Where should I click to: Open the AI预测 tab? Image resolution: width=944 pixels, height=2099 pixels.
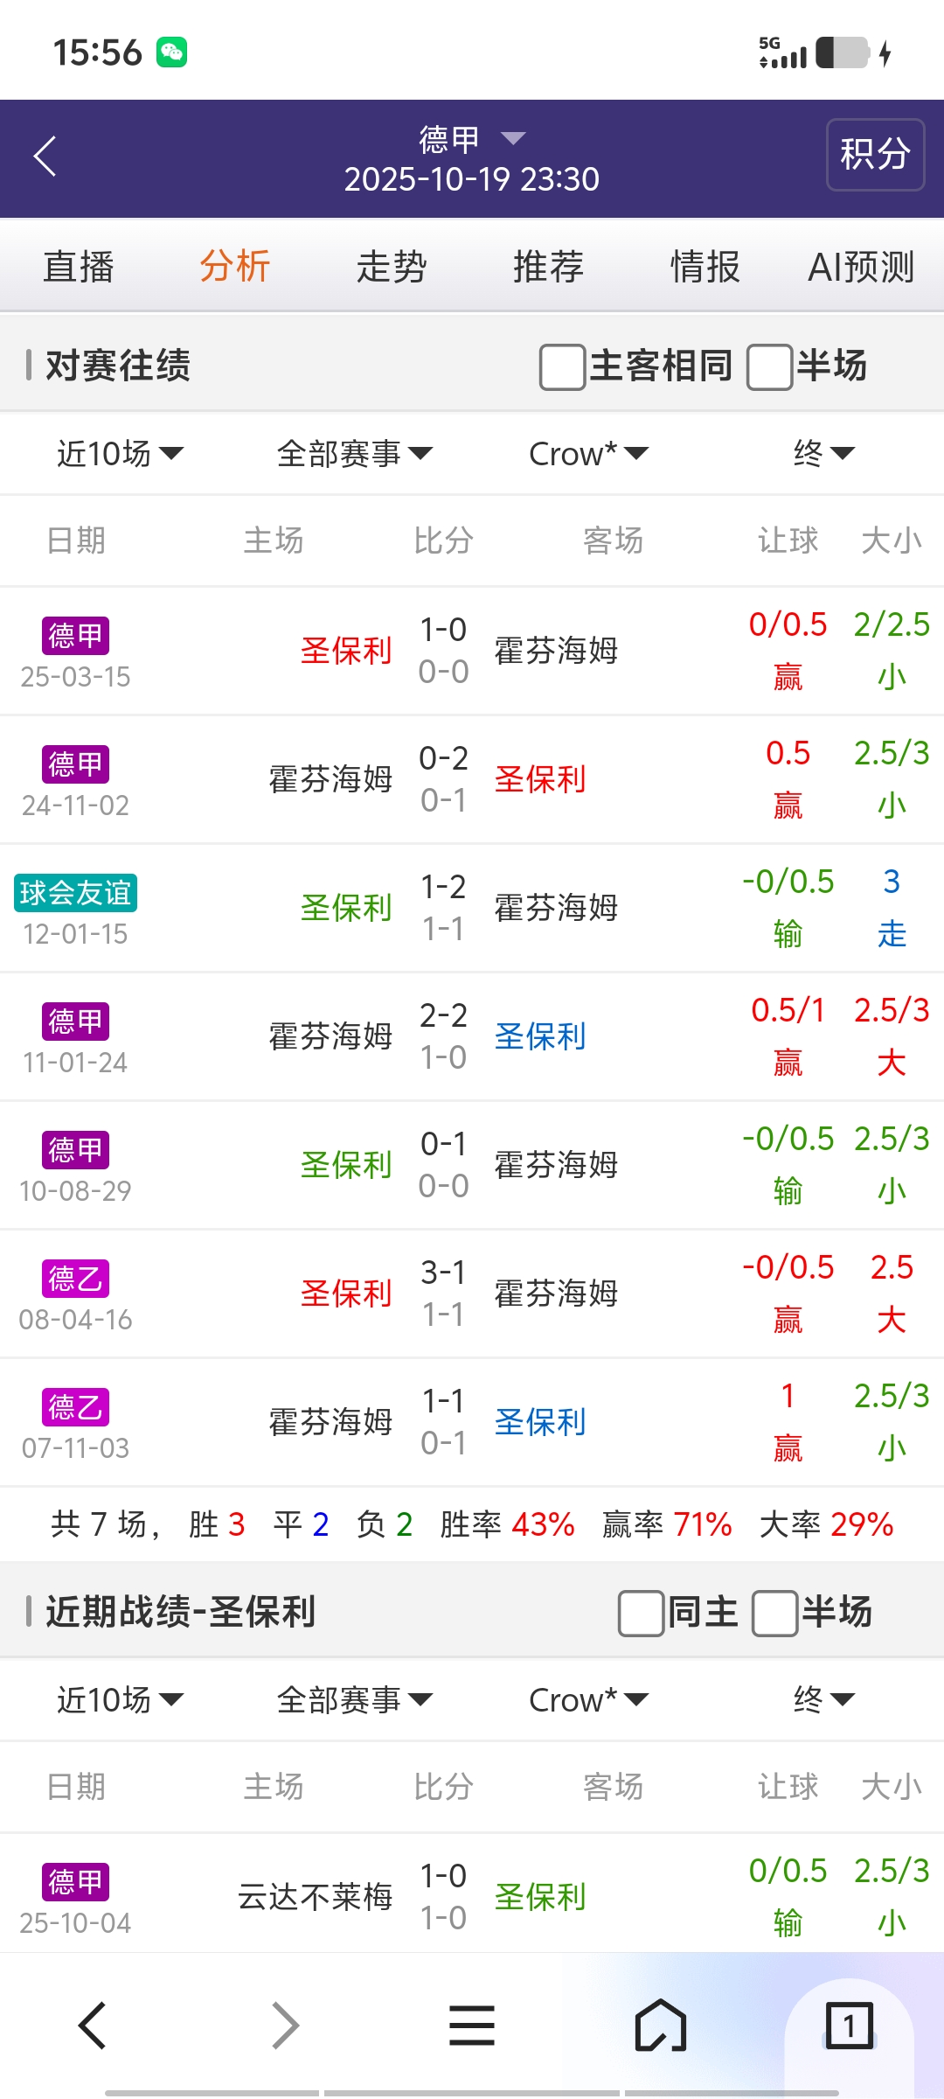click(x=860, y=267)
